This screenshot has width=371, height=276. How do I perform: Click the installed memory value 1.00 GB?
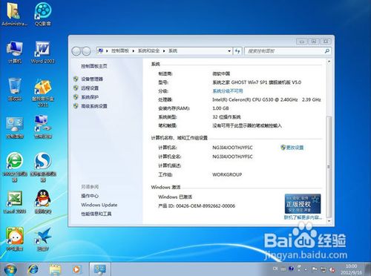[220, 108]
